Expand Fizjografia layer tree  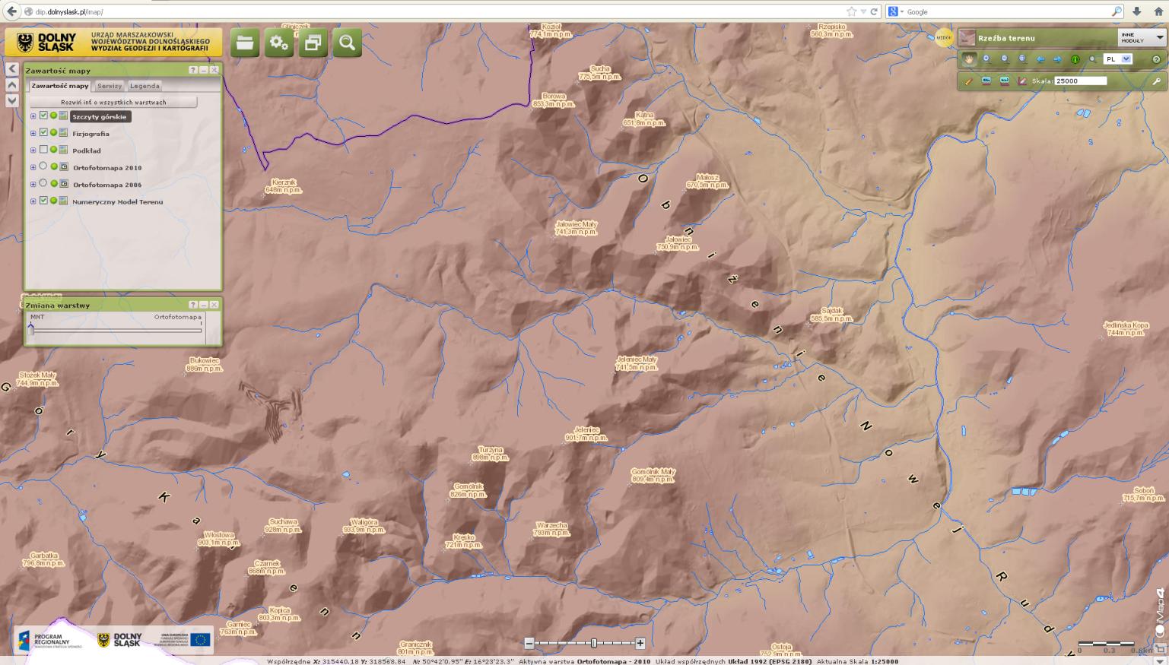point(33,134)
